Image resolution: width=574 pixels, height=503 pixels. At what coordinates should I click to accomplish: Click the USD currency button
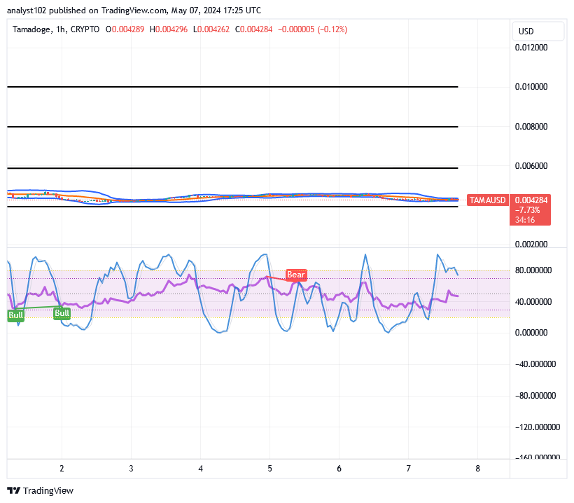coord(538,31)
